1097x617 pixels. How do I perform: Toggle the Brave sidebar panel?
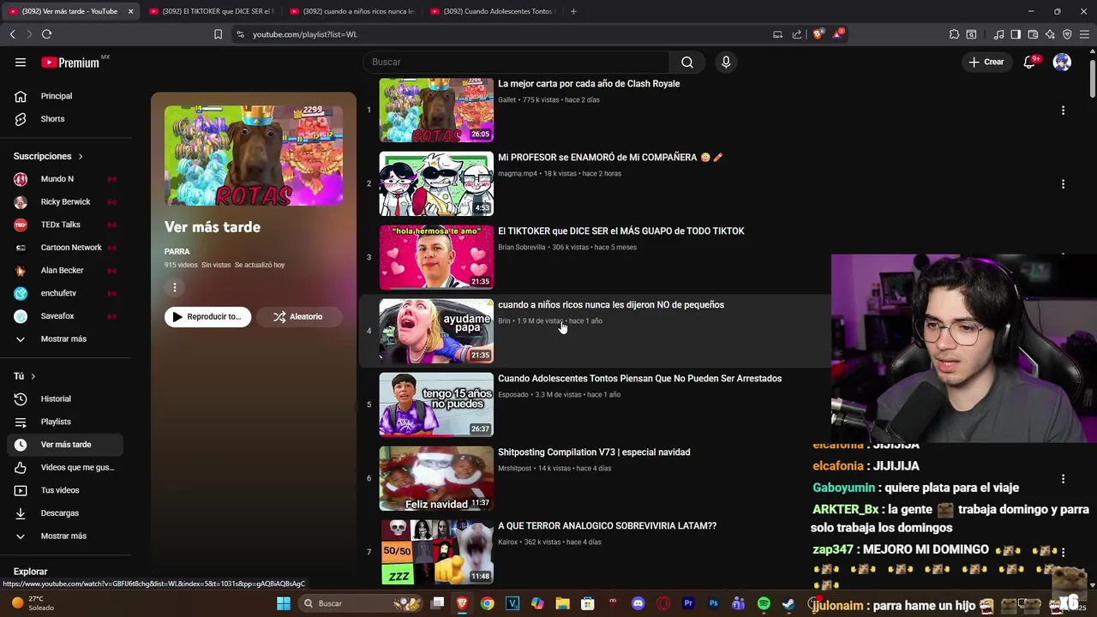(1016, 34)
